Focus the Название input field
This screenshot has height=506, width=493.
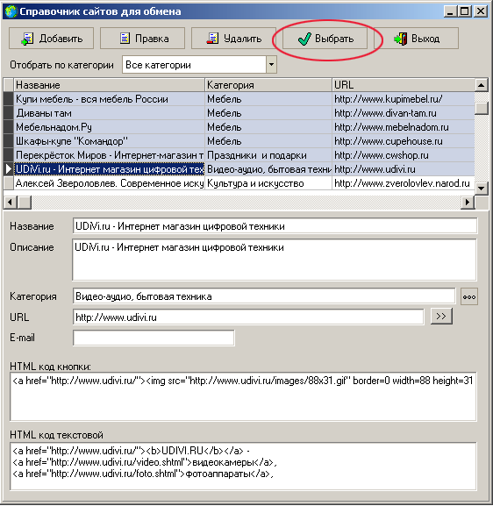[275, 226]
